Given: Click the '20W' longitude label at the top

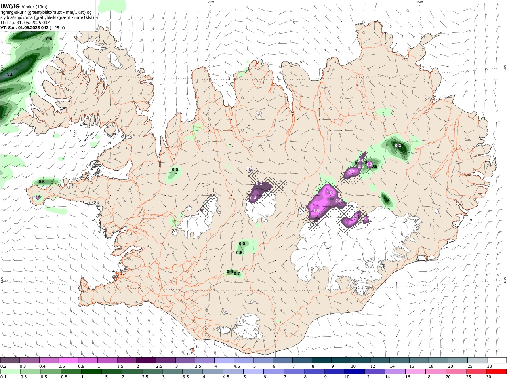Looking at the screenshot, I should point(211,2).
